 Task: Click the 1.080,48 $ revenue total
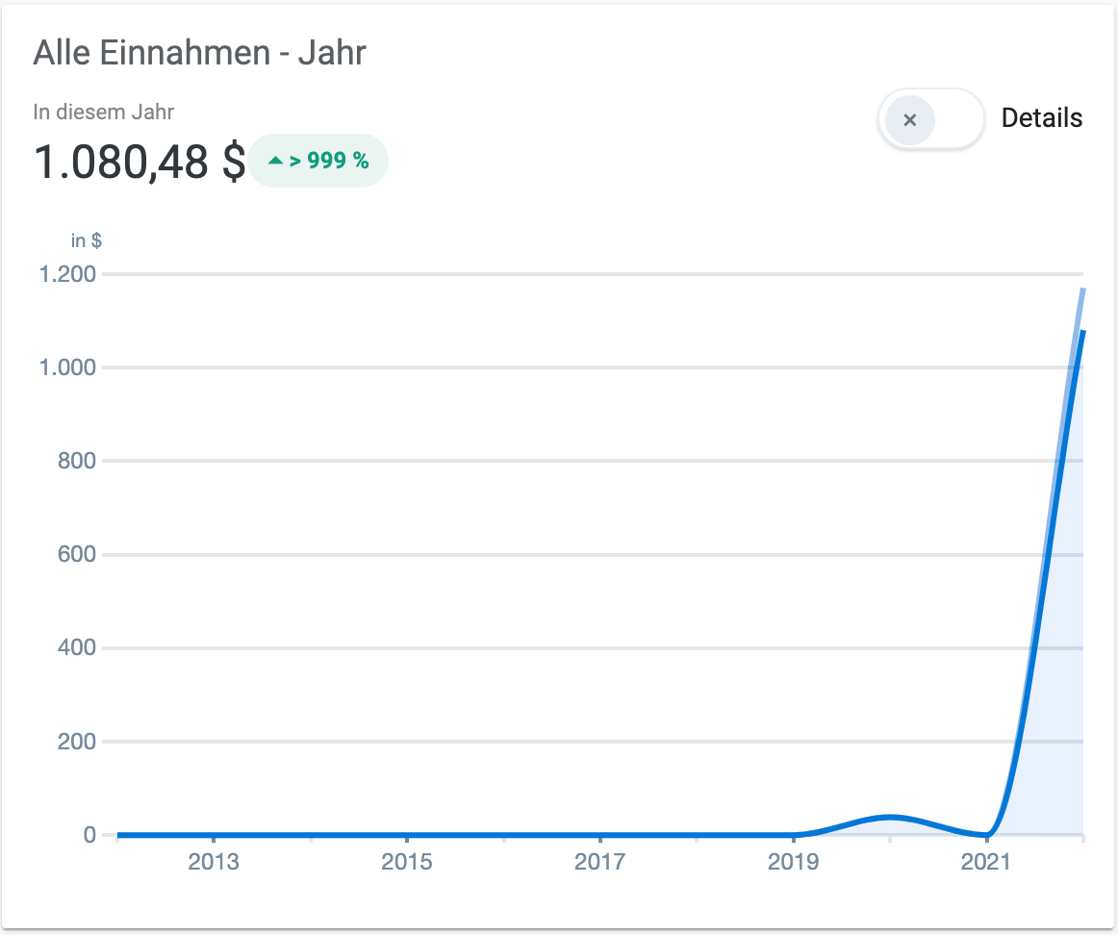(139, 161)
